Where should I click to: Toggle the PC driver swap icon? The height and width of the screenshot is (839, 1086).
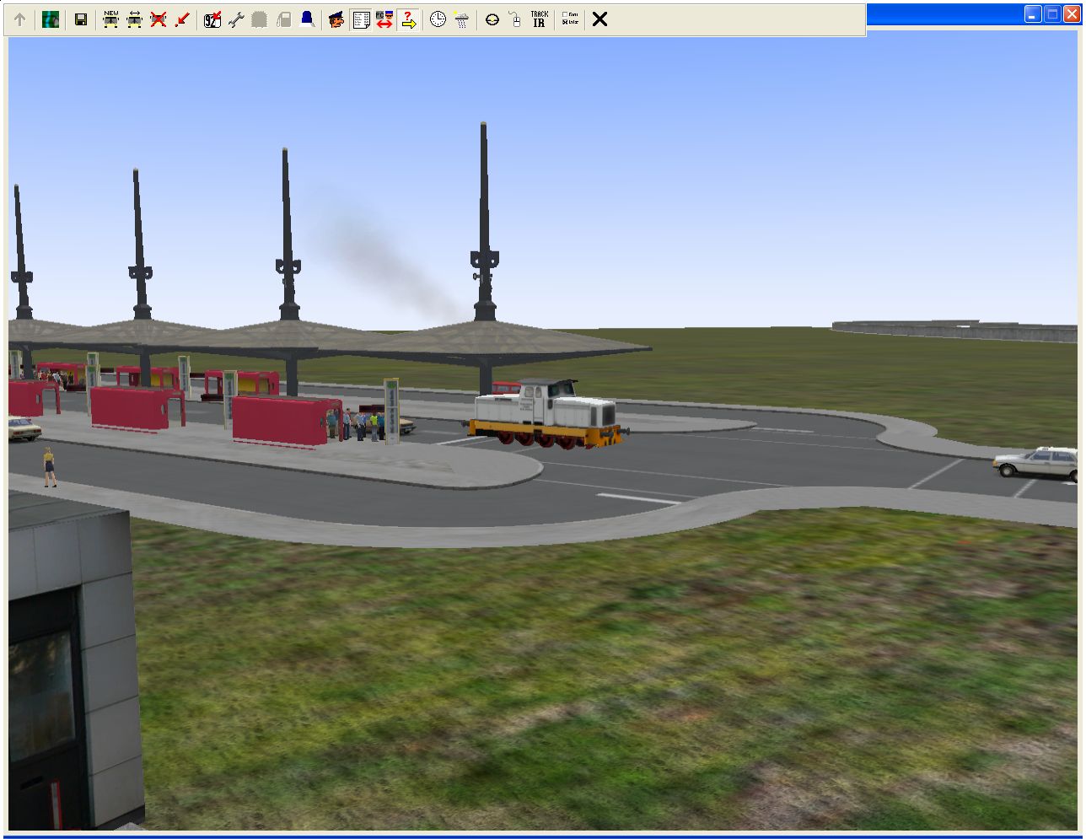tap(384, 19)
